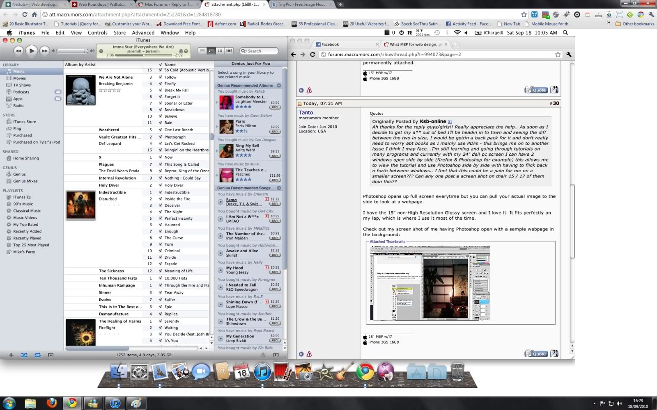Click the multi-quote icon on Tanto's post #30
The height and width of the screenshot is (410, 657).
pyautogui.click(x=554, y=353)
